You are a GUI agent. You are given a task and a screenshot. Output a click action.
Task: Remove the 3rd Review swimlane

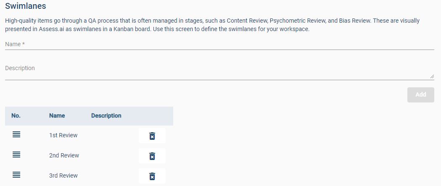[x=152, y=176]
